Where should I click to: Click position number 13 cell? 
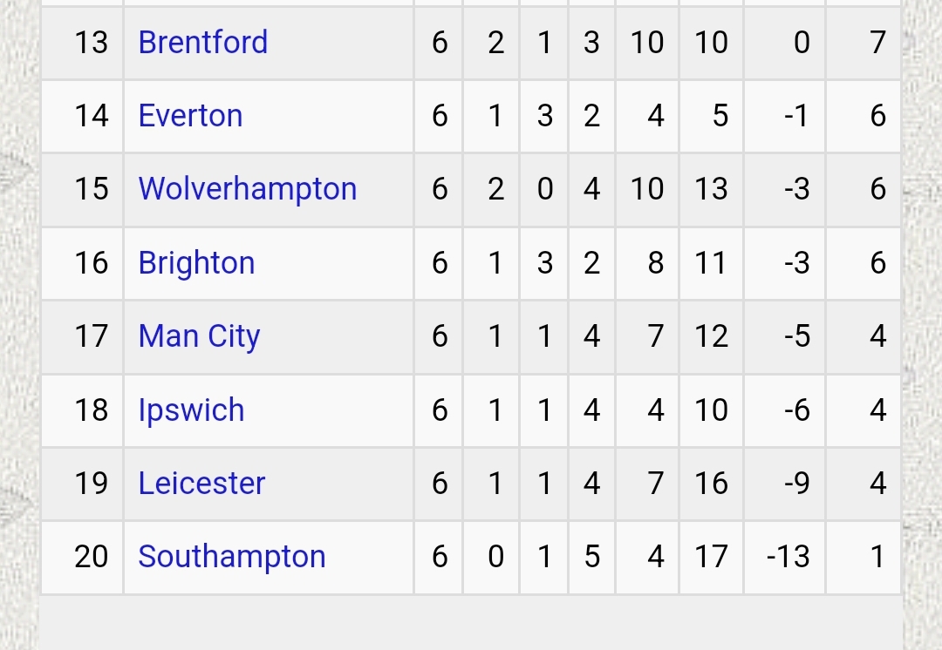[82, 44]
